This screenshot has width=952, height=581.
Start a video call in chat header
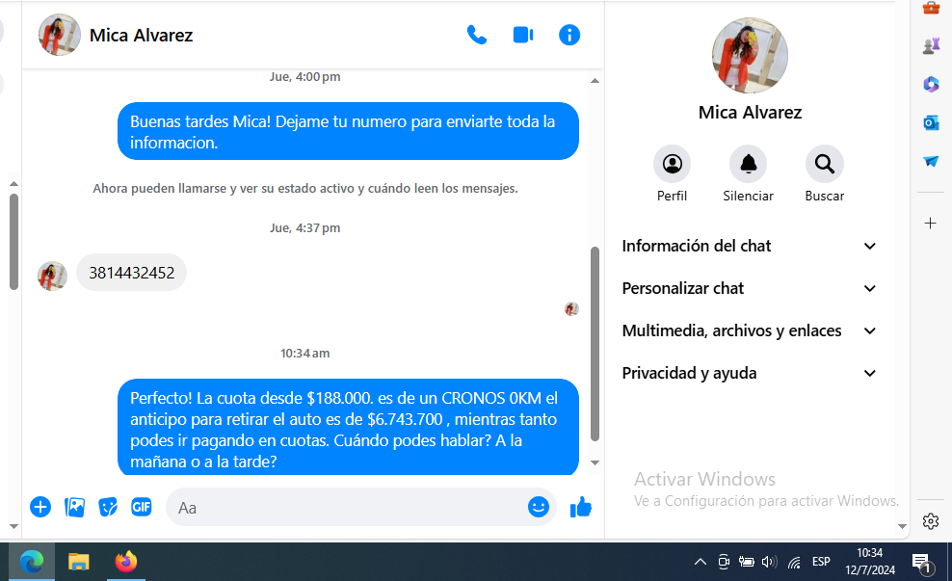pyautogui.click(x=523, y=36)
